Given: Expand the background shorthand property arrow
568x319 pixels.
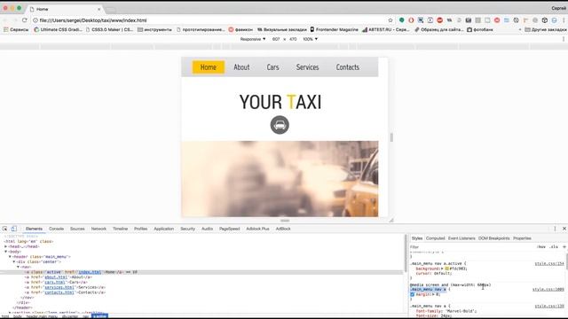Looking at the screenshot, I should [x=442, y=268].
